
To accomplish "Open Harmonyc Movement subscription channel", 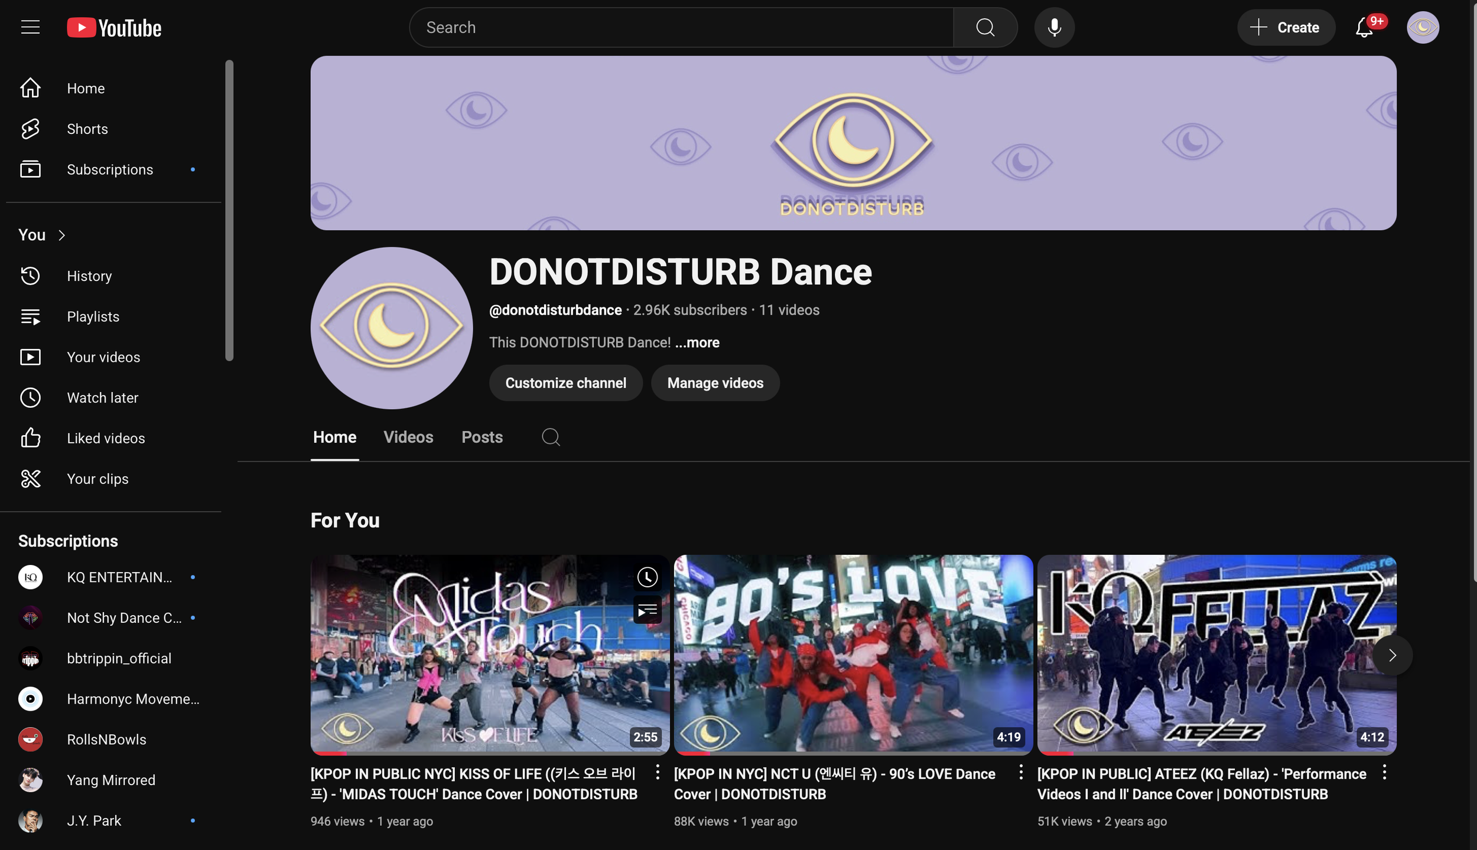I will click(x=113, y=699).
